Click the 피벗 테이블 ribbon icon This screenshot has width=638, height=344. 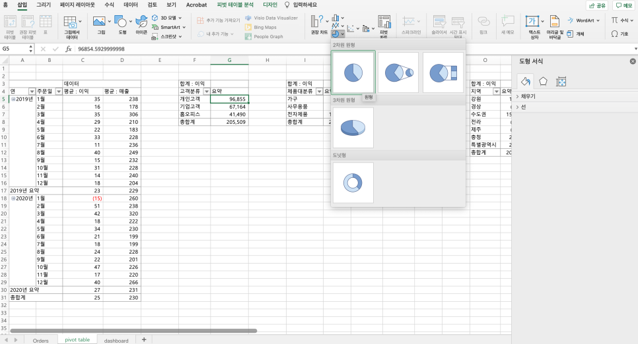(10, 27)
